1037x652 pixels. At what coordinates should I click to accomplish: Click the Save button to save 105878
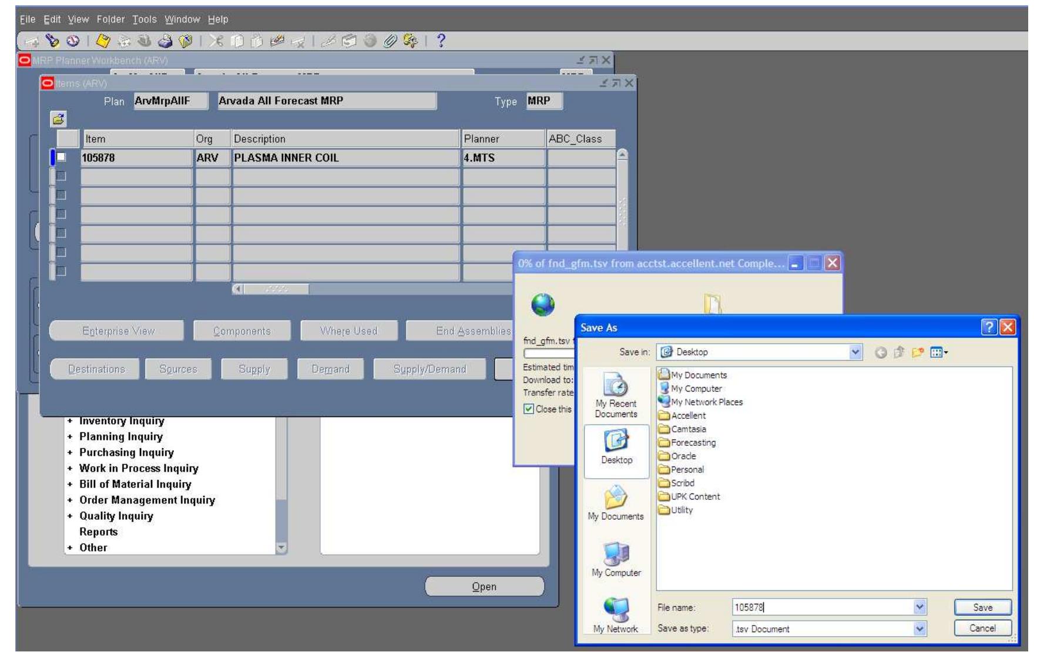coord(983,607)
